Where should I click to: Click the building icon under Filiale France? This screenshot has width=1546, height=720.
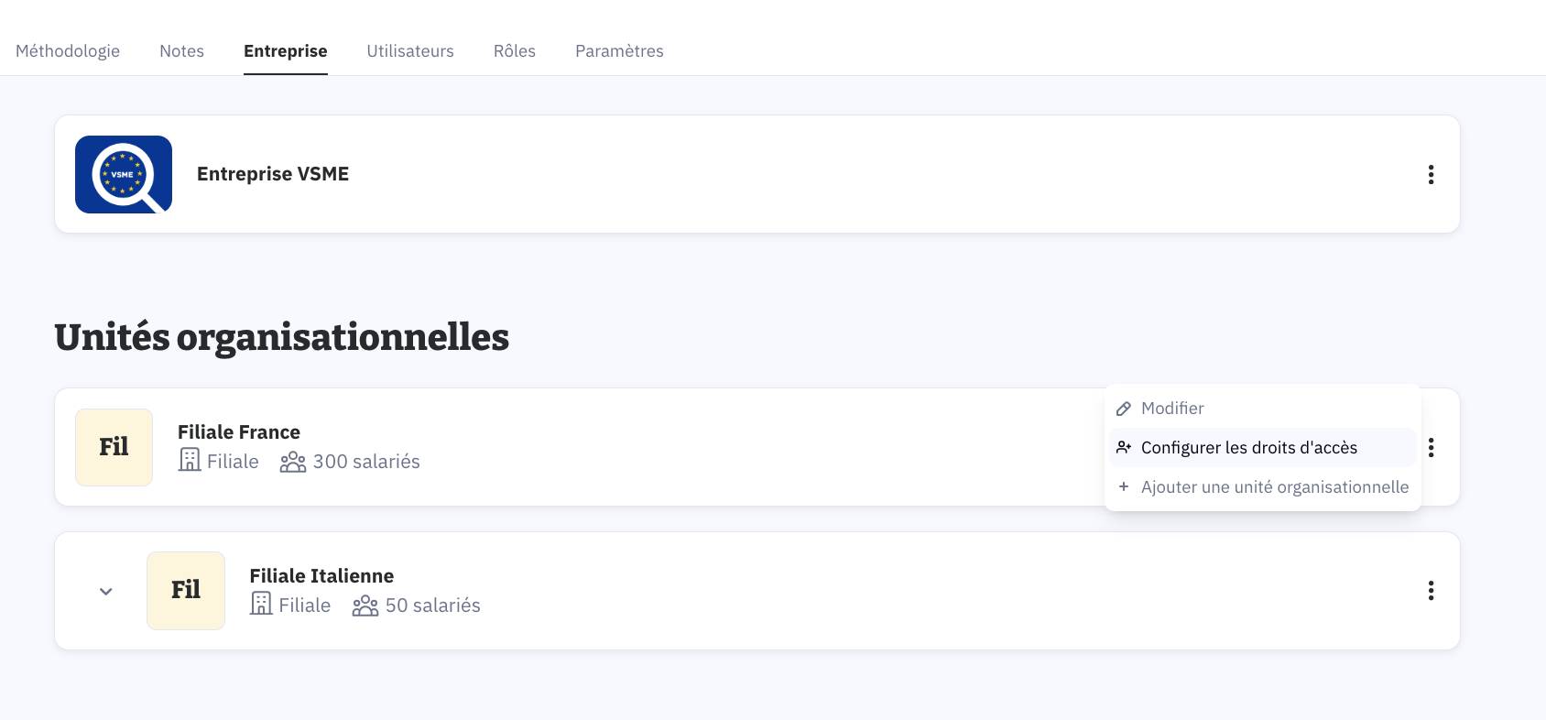pyautogui.click(x=190, y=460)
